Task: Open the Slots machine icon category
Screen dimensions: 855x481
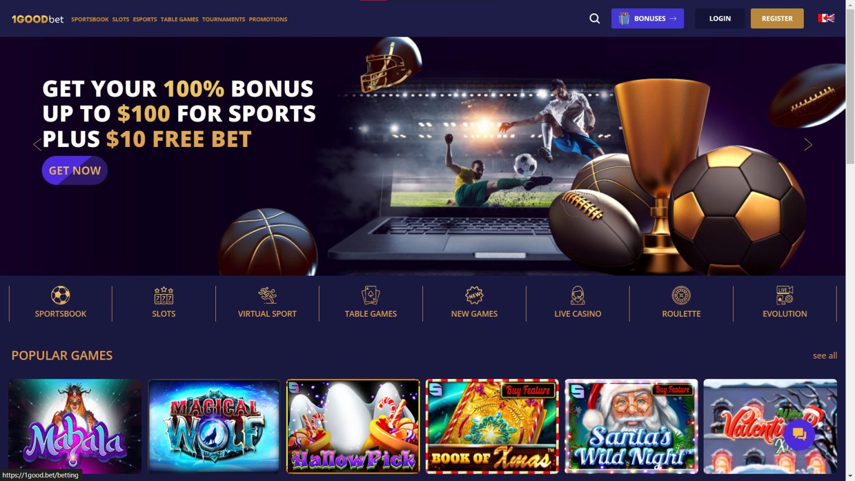Action: pos(164,295)
